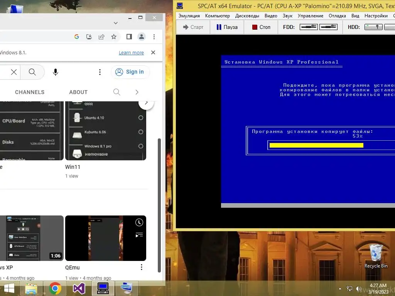This screenshot has height=296, width=395.
Task: Switch to the ABOUT tab
Action: click(x=78, y=92)
